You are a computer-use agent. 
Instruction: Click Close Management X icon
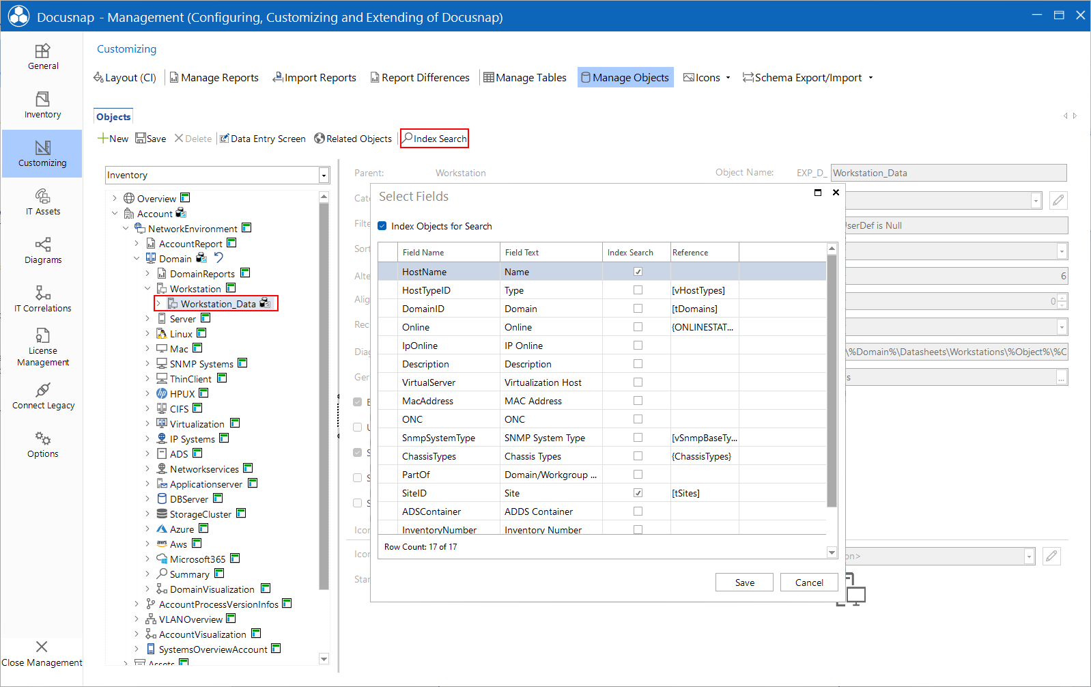coord(42,647)
